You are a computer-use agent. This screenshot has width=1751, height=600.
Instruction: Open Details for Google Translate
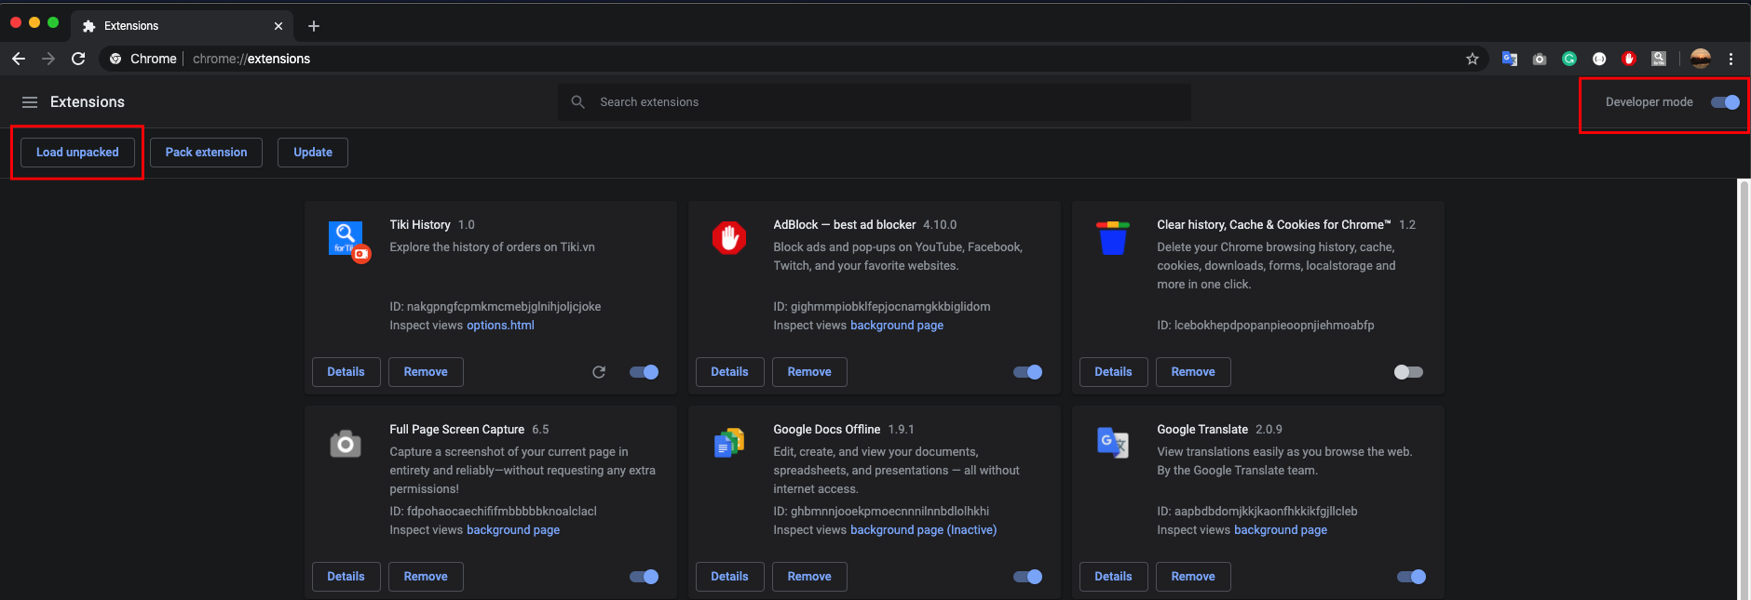(1113, 577)
